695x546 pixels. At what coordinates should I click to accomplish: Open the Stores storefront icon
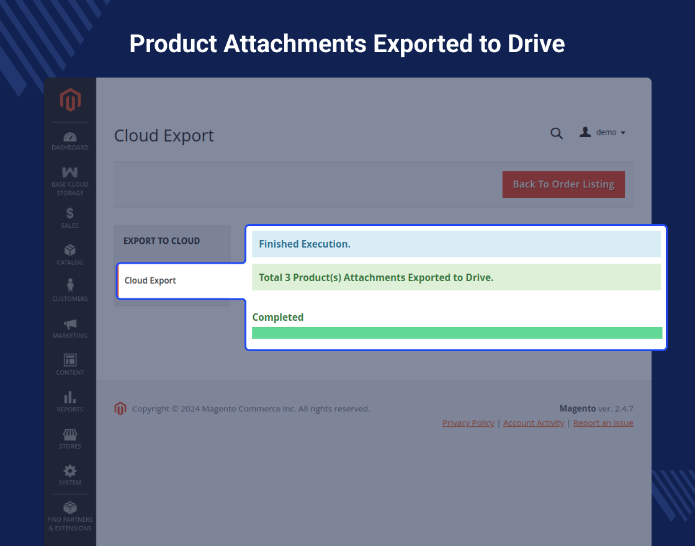pyautogui.click(x=70, y=434)
